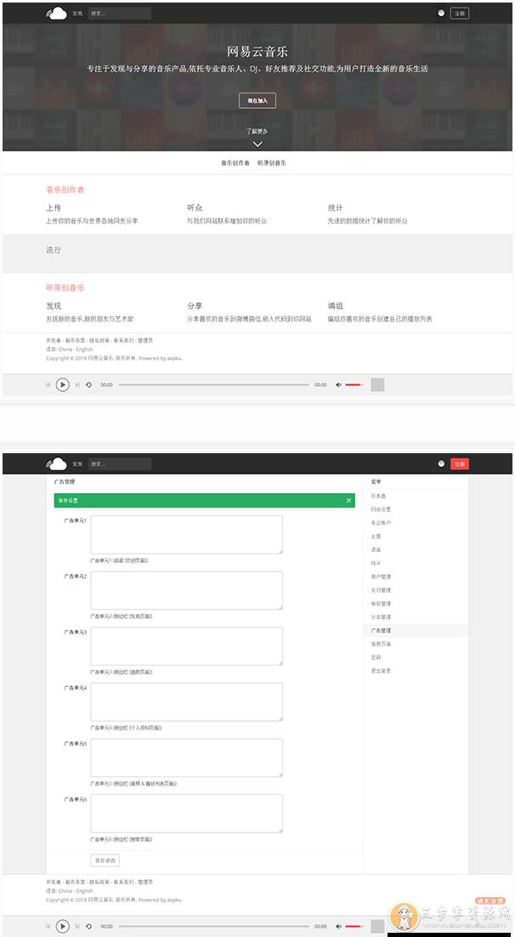Image resolution: width=515 pixels, height=937 pixels.
Task: Open 网站设置 in the admin sidebar menu
Action: tap(381, 509)
